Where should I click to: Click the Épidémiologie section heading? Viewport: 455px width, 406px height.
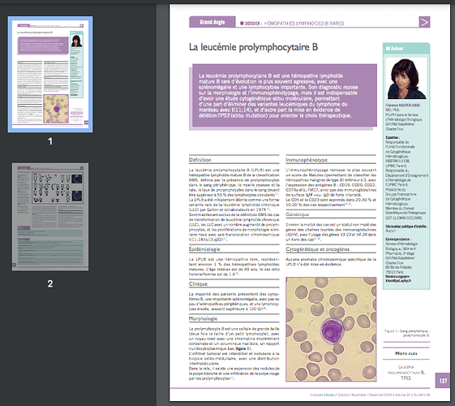tap(204, 249)
